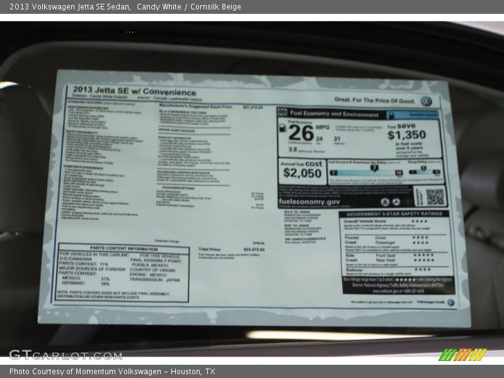504x378 pixels.
Task: Click the large "26" MPG figure
Action: (x=301, y=133)
